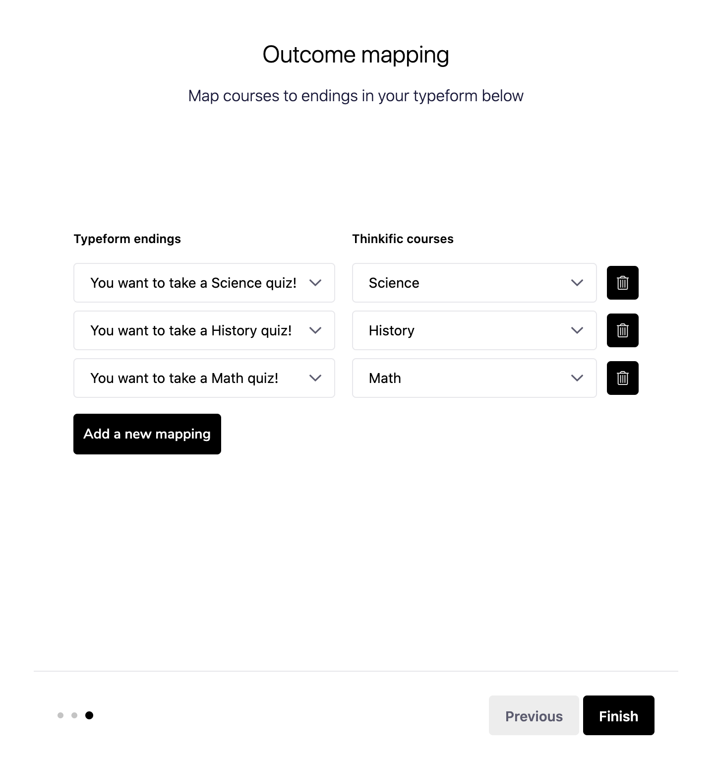Screen dimensions: 715x759
Task: Click the Add a new mapping button
Action: click(147, 434)
